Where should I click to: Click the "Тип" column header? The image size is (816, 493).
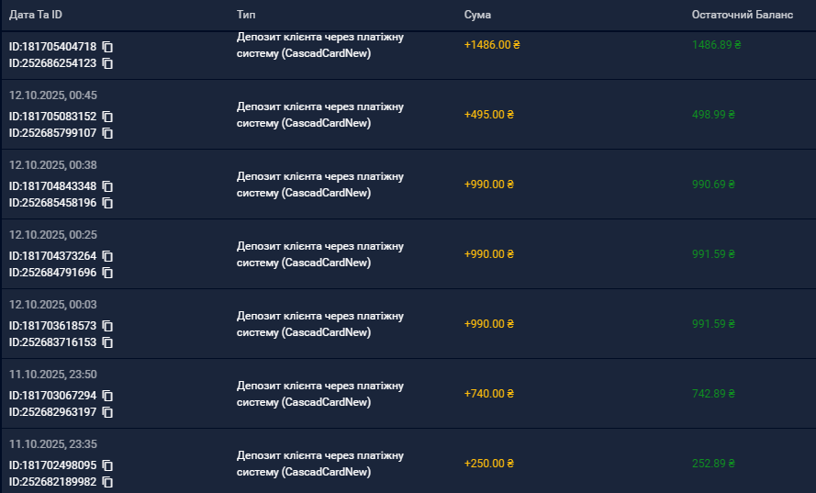pyautogui.click(x=246, y=15)
